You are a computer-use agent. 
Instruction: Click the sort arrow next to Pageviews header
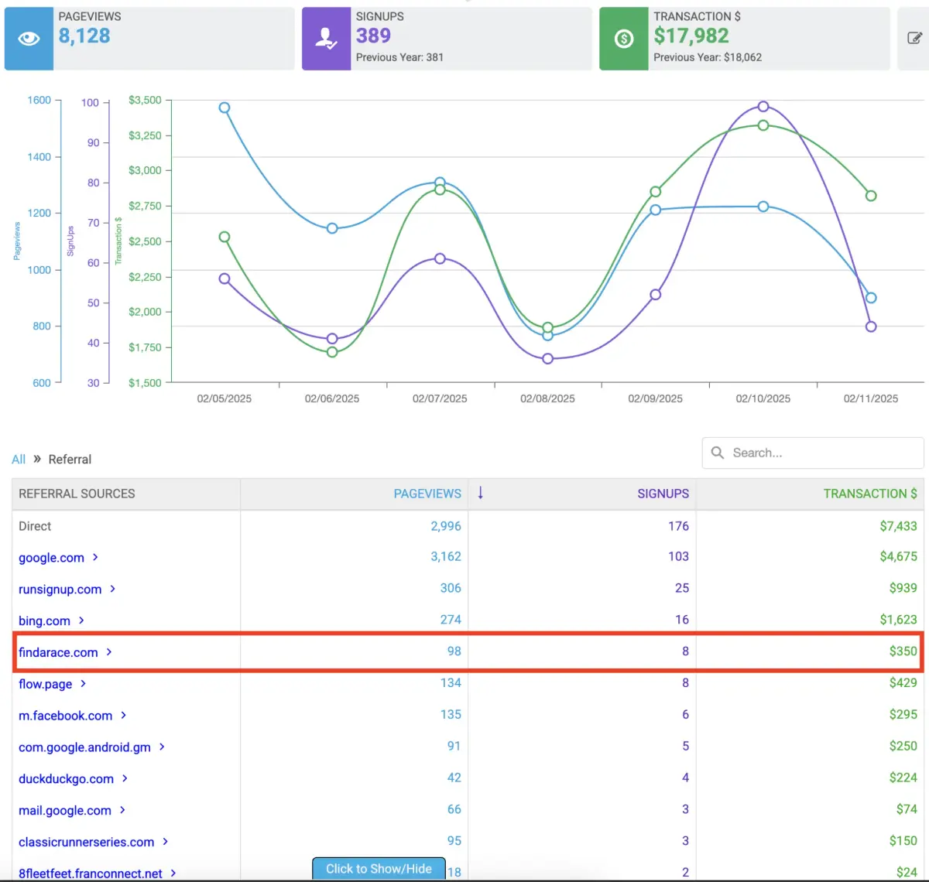point(480,493)
